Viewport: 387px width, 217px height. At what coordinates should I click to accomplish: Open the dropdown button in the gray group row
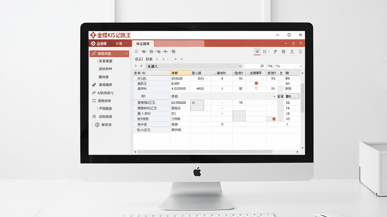(x=274, y=96)
